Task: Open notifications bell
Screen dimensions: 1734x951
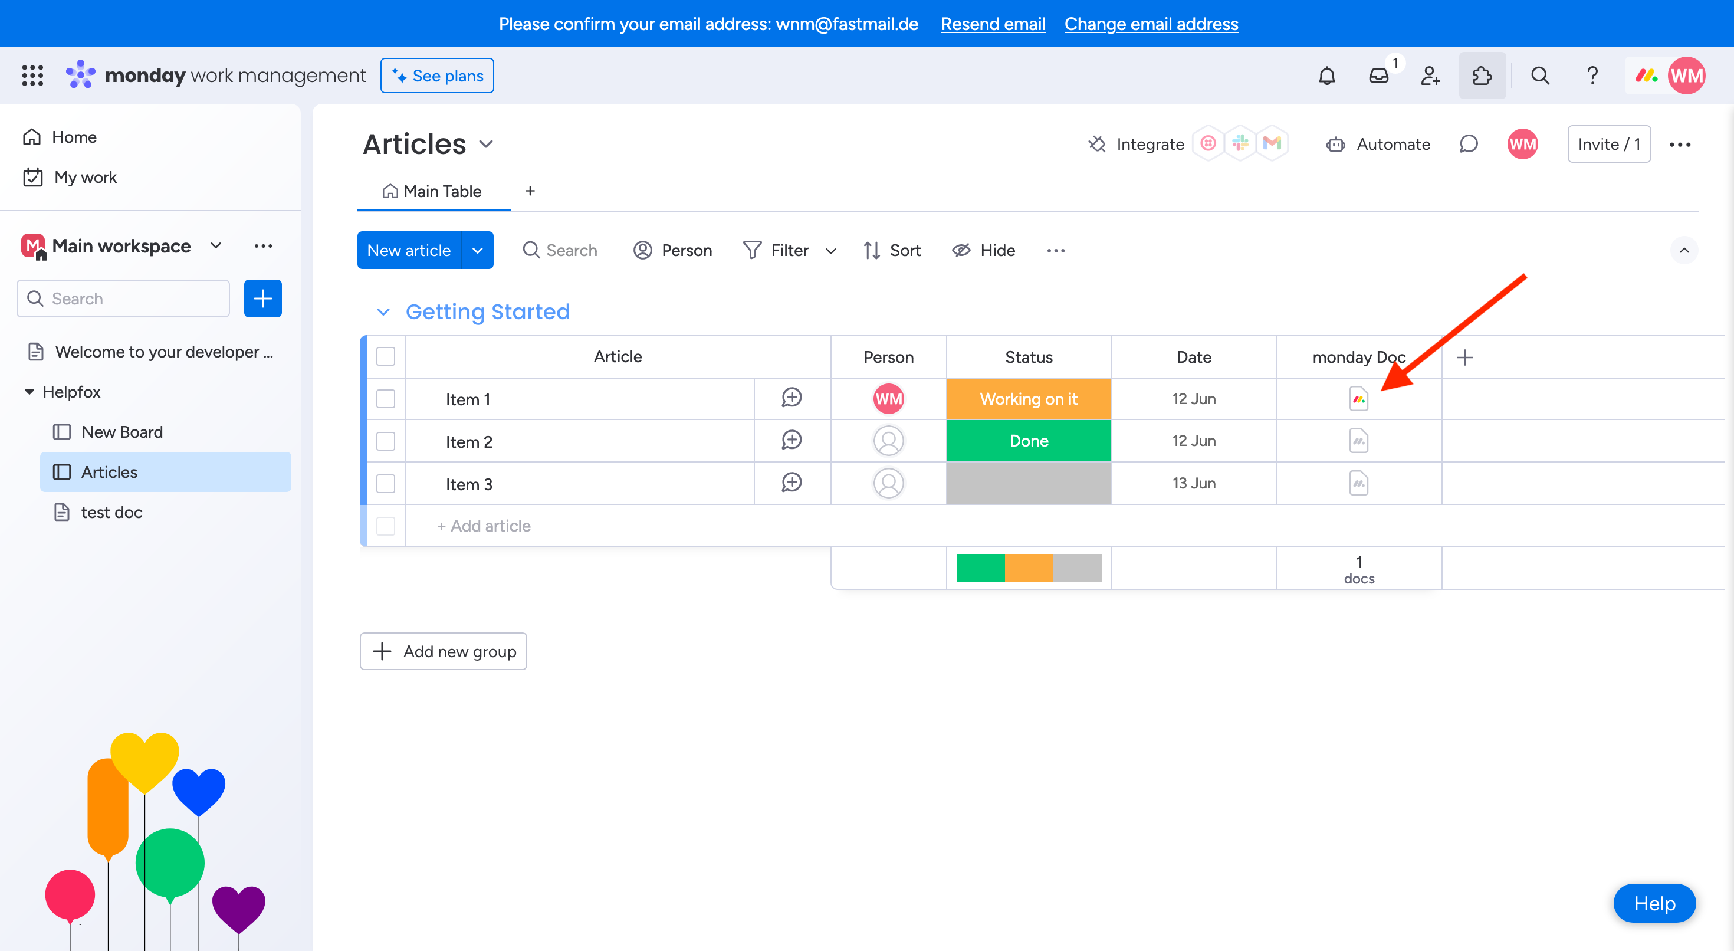Action: click(x=1327, y=76)
